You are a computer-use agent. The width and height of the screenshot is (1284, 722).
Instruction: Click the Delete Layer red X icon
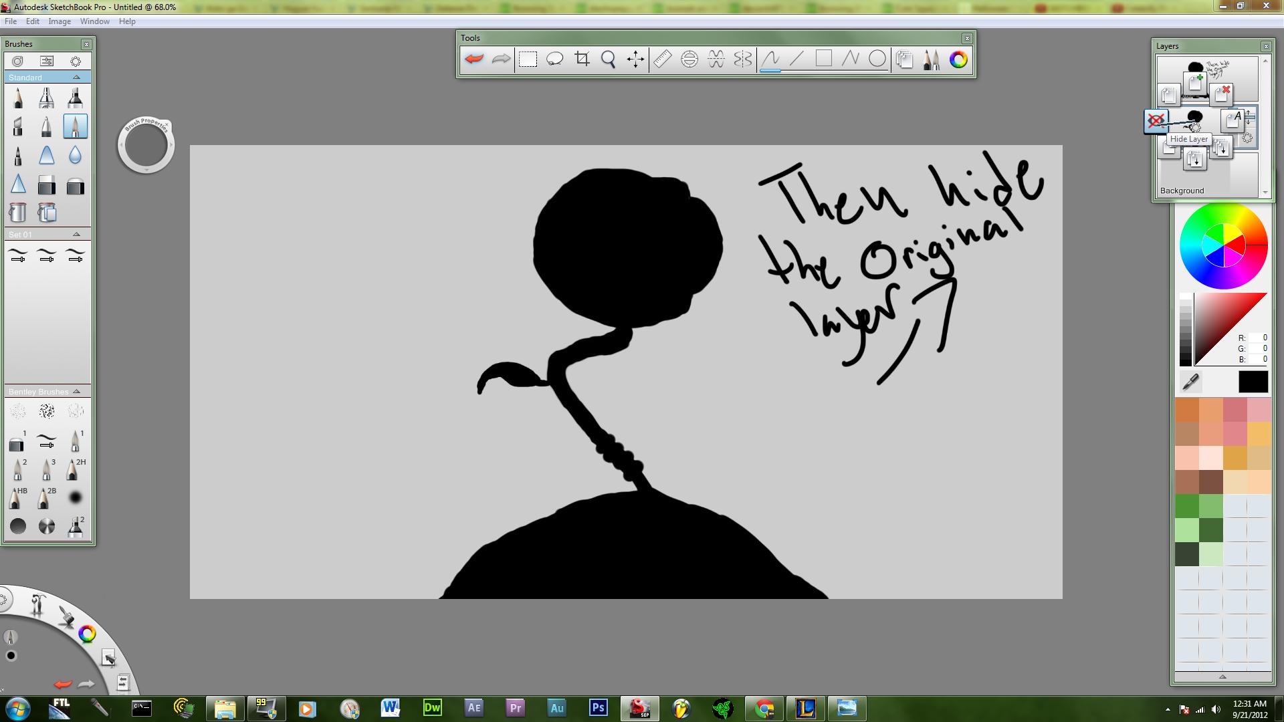click(1222, 94)
